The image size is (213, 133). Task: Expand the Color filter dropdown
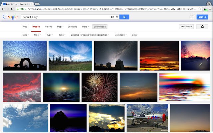(x=38, y=35)
